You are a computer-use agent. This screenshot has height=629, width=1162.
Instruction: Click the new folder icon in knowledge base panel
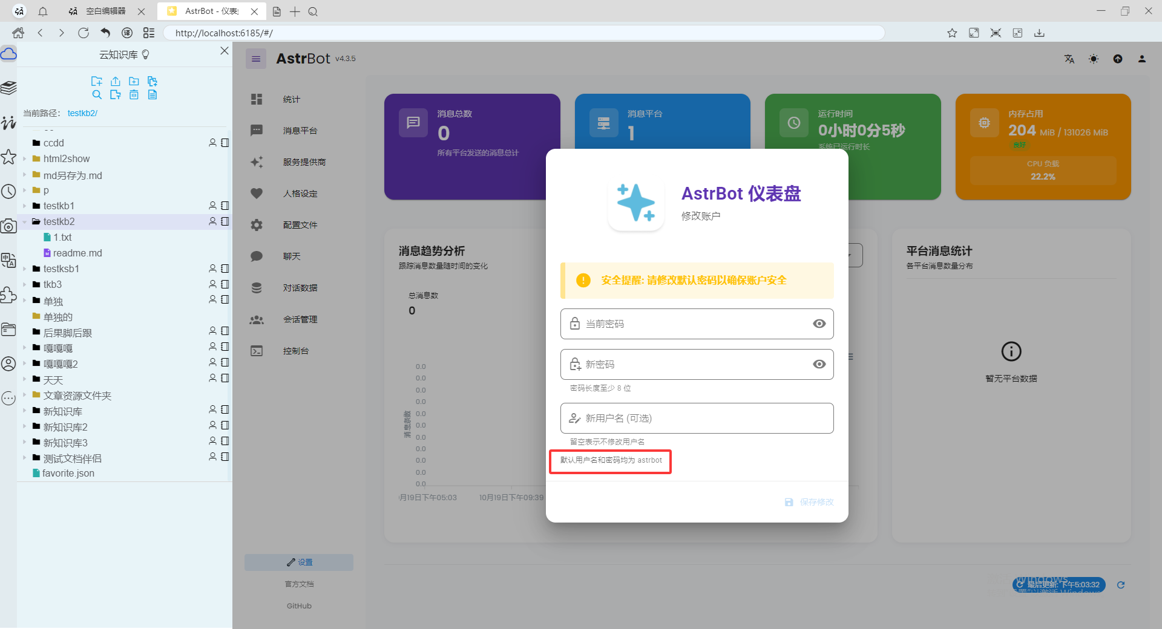click(134, 81)
